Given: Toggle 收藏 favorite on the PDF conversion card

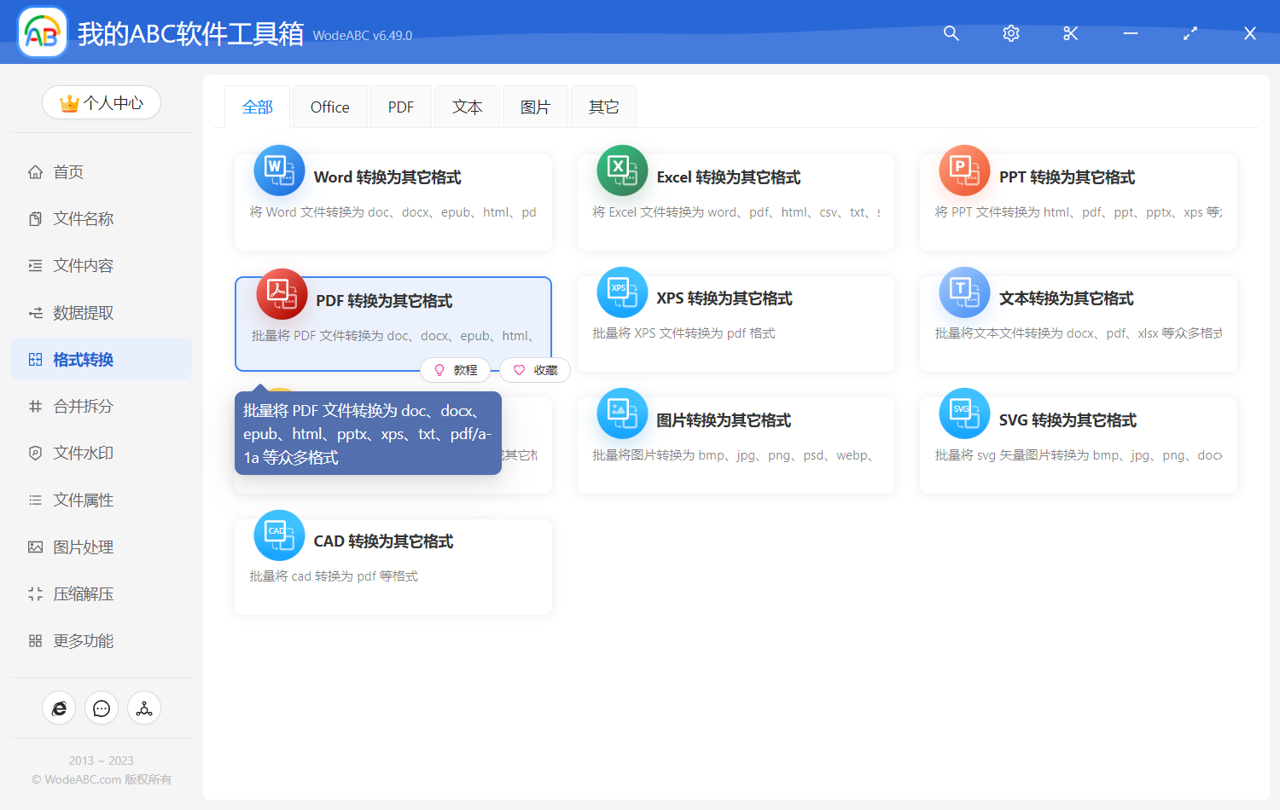Looking at the screenshot, I should (534, 370).
